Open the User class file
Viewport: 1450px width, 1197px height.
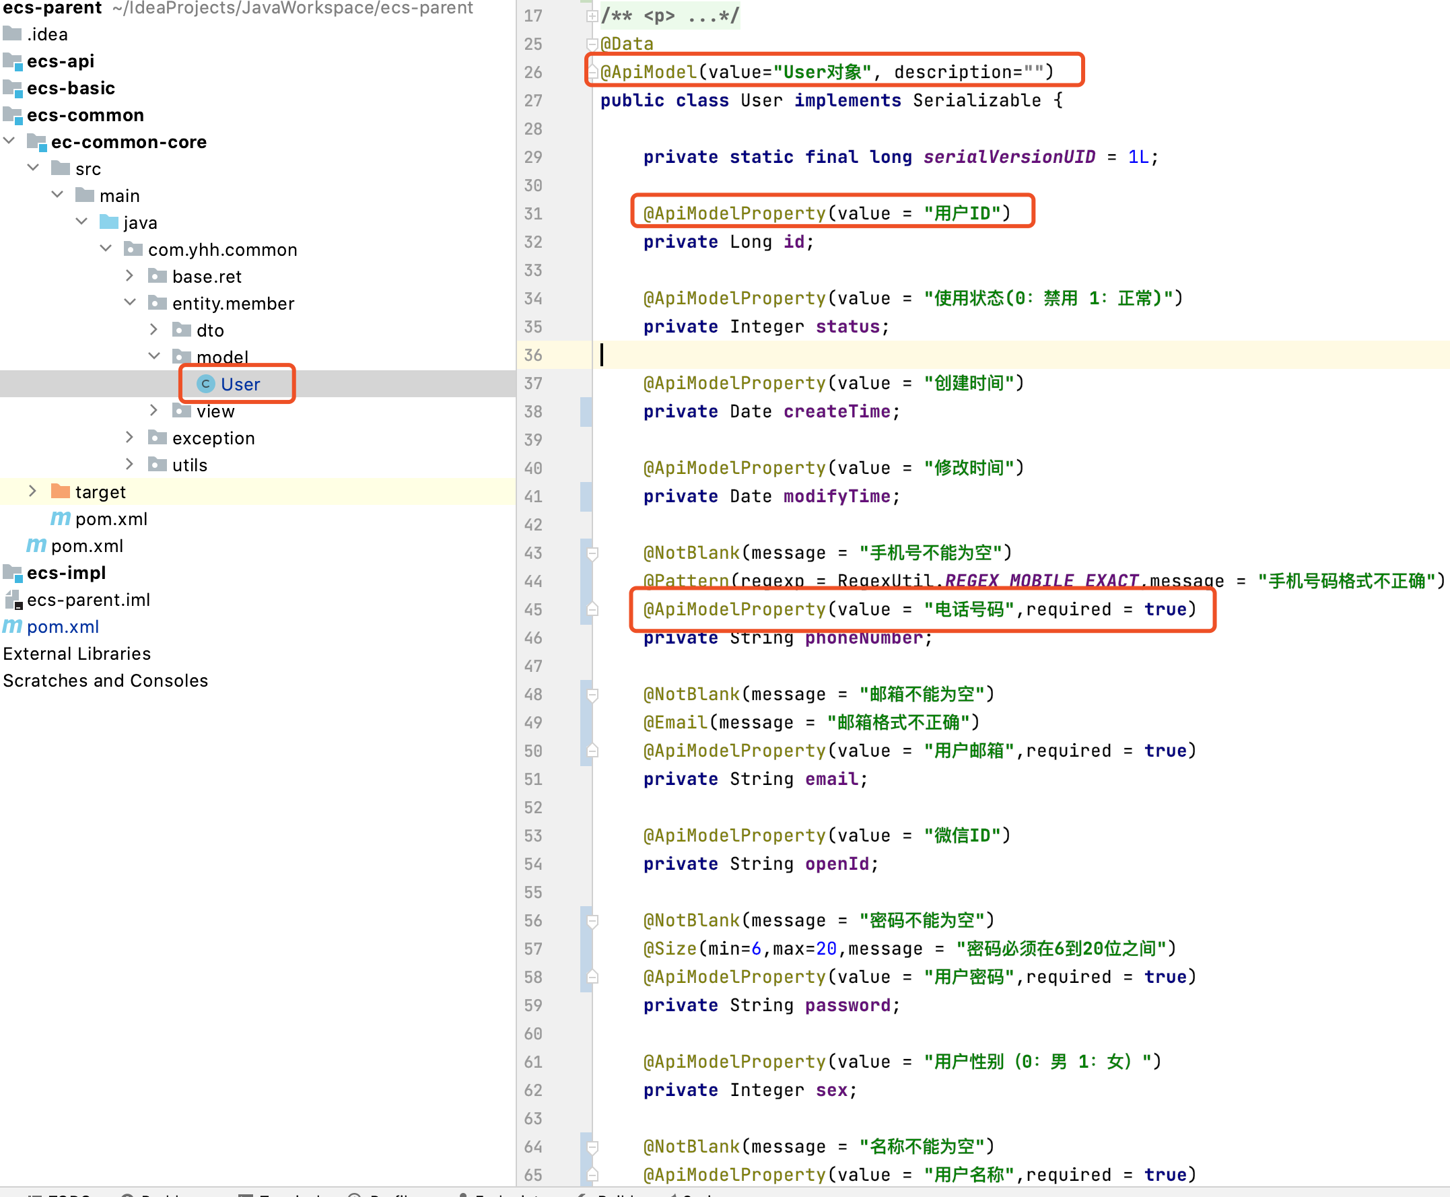240,384
